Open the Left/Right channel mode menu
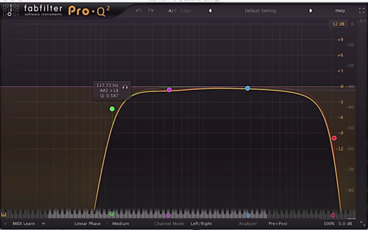This screenshot has width=368, height=230. 201,224
